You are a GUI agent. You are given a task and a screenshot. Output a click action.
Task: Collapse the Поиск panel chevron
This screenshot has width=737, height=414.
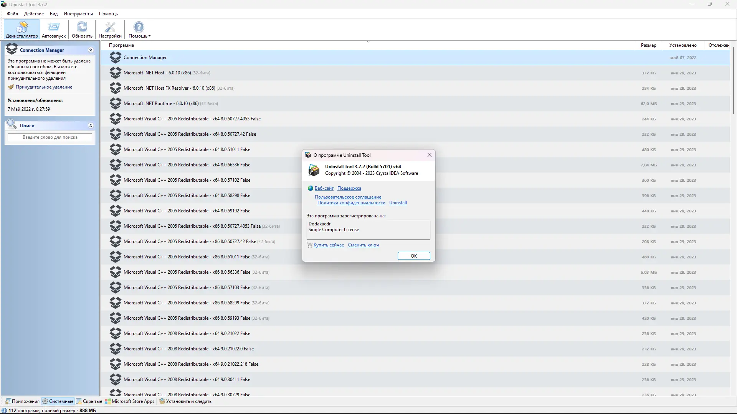[91, 126]
